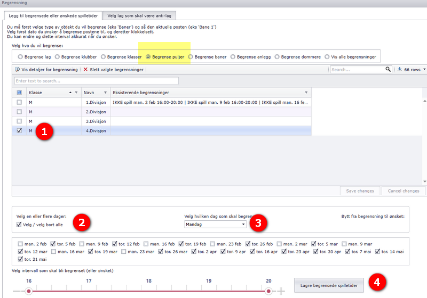Select the Begrense puljer radio button
427x298 pixels.
point(148,57)
